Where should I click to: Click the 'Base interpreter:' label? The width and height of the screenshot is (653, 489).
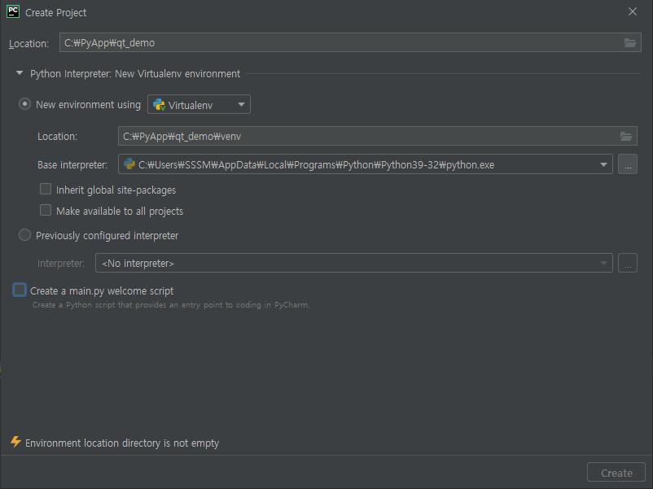[x=72, y=165]
